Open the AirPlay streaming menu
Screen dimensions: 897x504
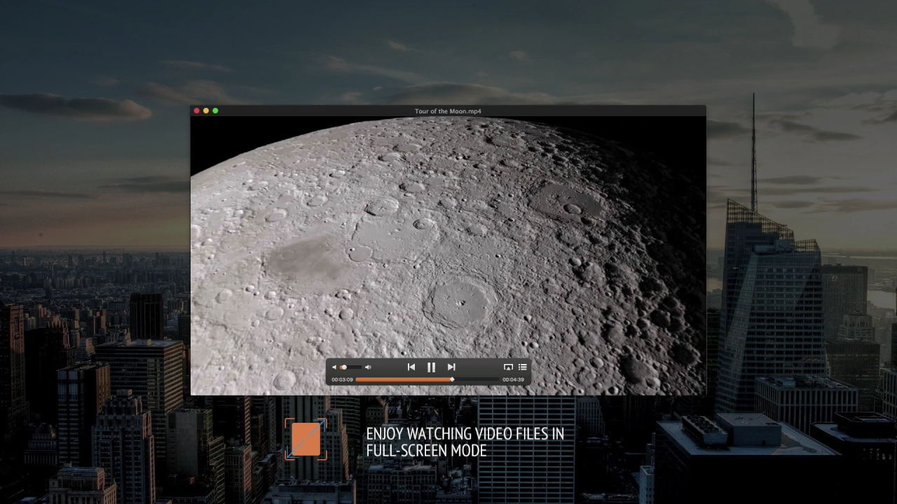coord(508,367)
